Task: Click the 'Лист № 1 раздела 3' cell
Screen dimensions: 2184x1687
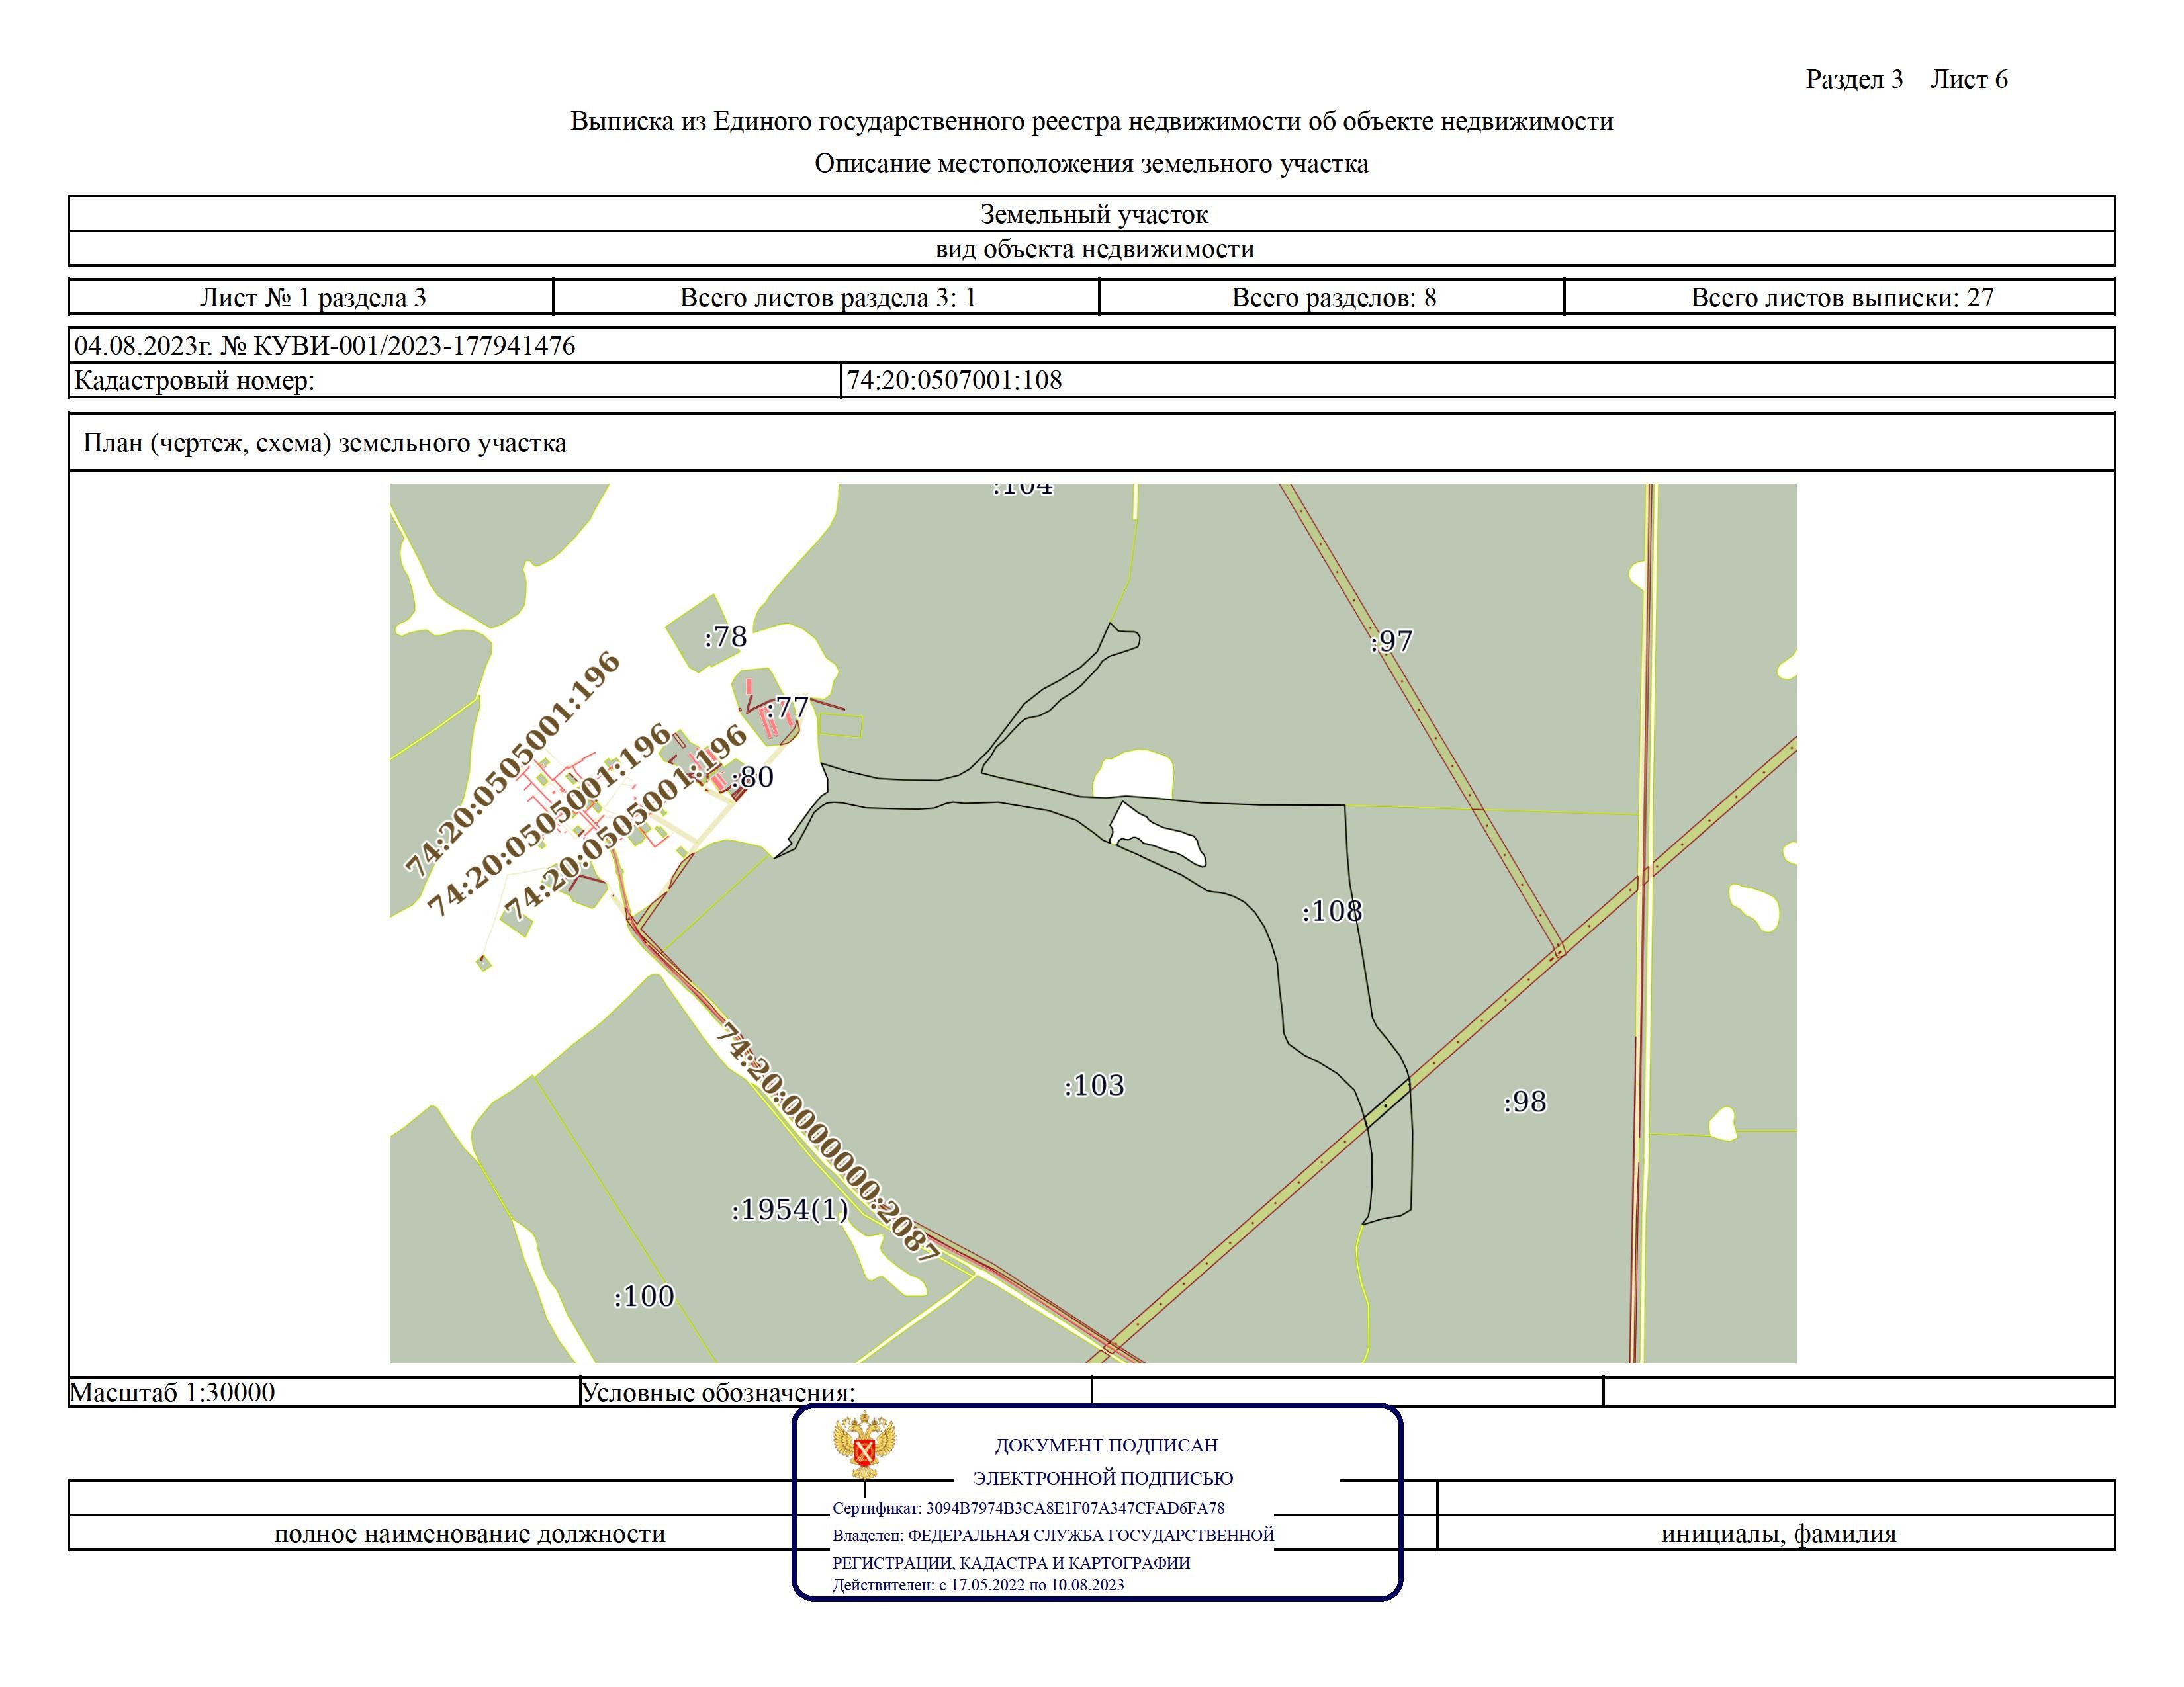Action: (x=312, y=297)
